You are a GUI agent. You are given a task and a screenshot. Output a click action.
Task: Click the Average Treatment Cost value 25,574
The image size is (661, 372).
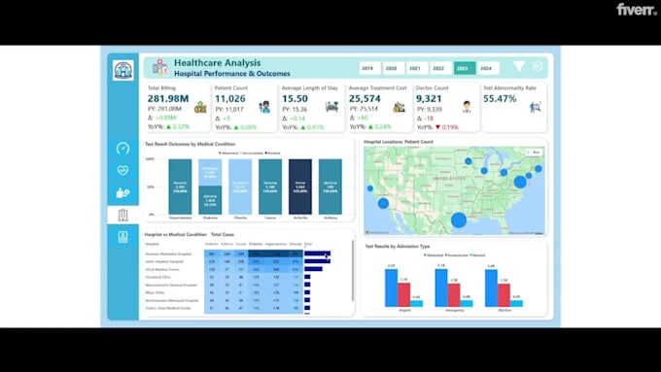pos(365,98)
